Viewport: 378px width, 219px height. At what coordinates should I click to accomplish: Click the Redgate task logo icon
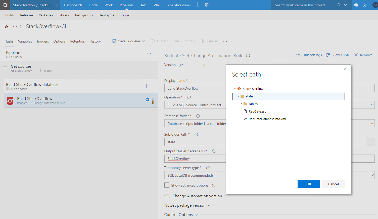click(10, 101)
